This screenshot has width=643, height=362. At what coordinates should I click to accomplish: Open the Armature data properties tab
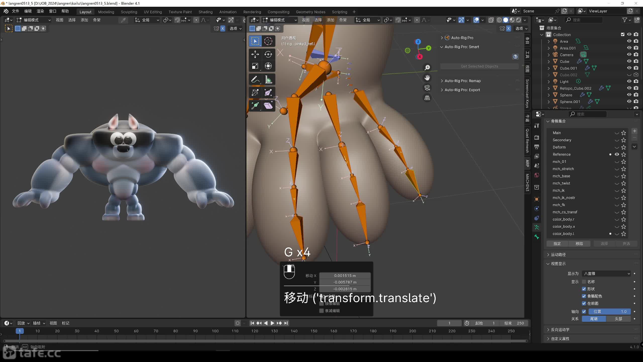[537, 227]
